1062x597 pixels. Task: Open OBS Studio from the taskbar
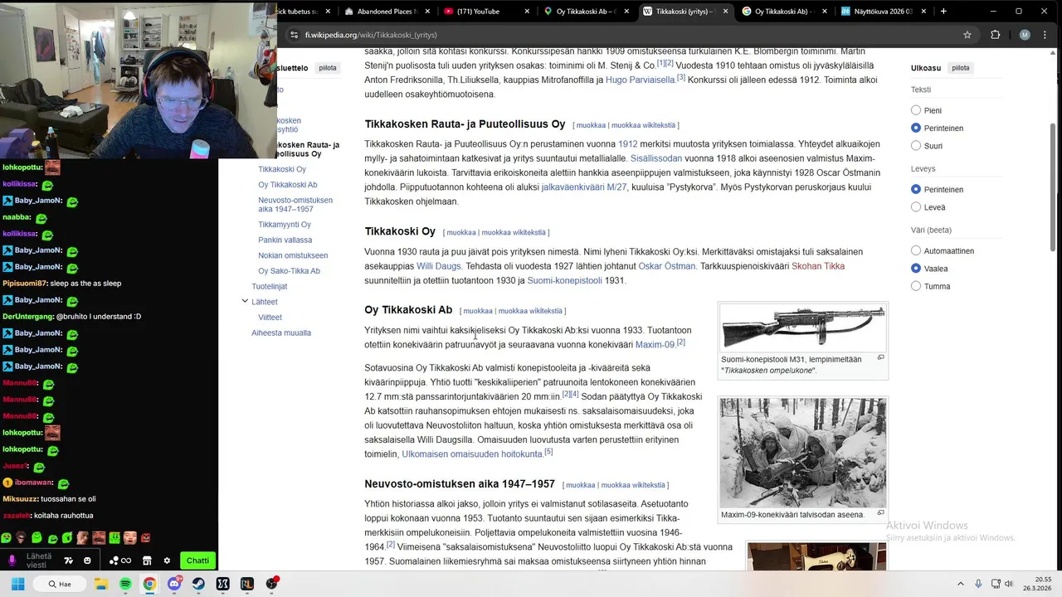[x=271, y=584]
